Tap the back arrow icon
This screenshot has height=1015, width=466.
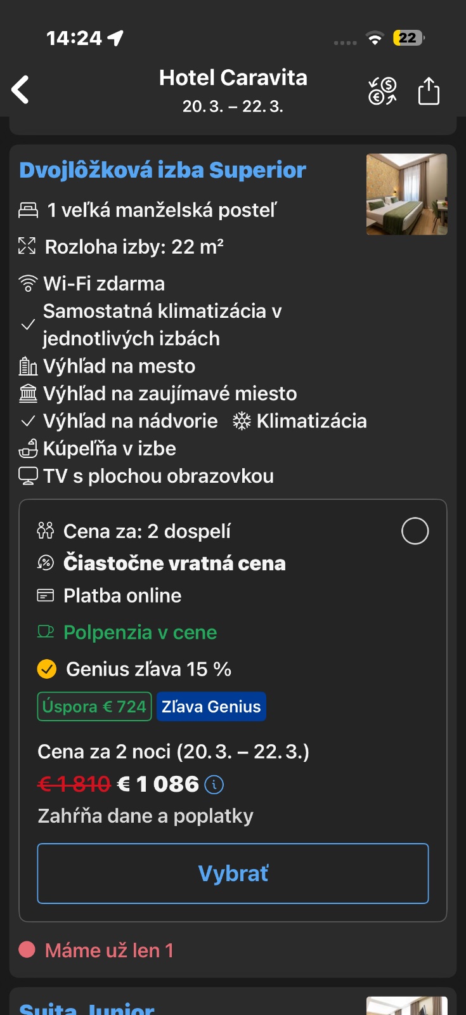click(x=20, y=89)
